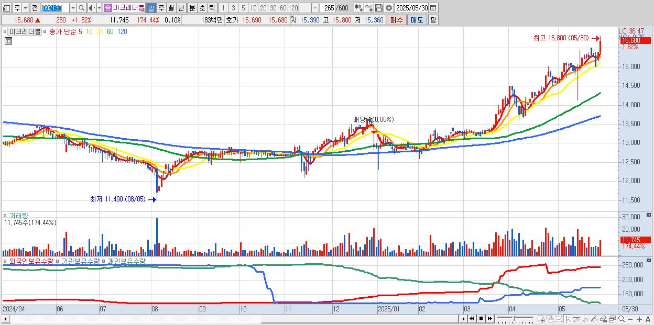Select the 주 (weekly) period toggle
Screen dimensions: 654x325
[161, 8]
